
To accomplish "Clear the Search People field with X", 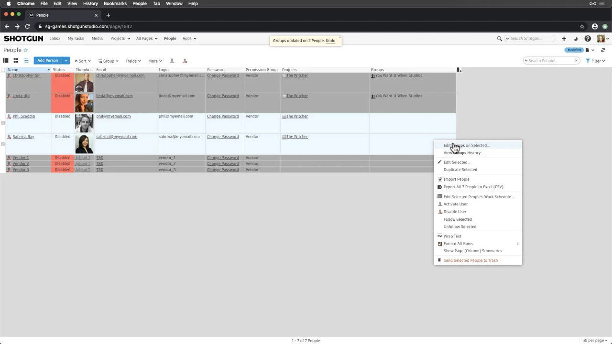I will click(576, 61).
